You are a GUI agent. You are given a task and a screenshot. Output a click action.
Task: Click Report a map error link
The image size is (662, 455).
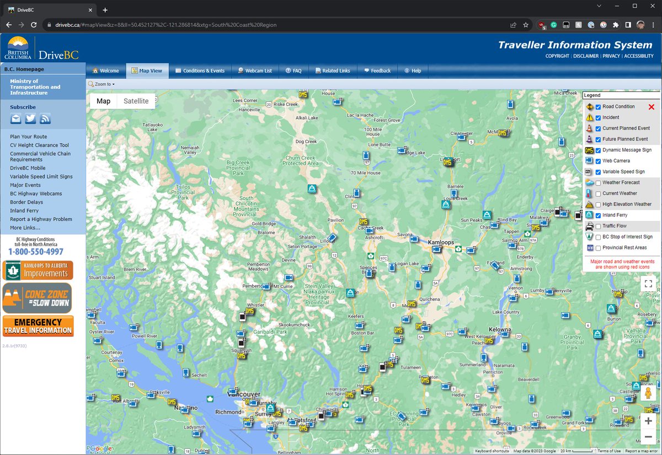point(641,451)
